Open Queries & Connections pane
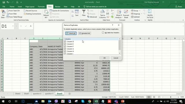Viewport: 185px width, 104px height. 59,11
